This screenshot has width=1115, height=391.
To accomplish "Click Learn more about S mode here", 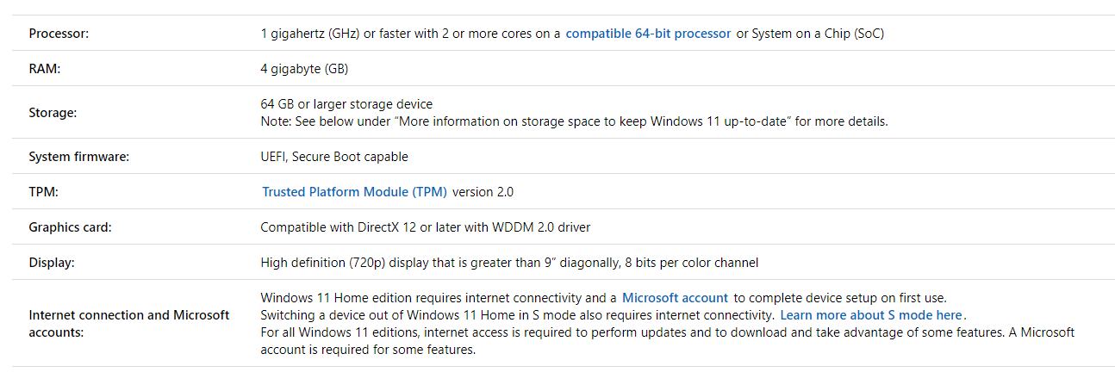I will point(872,315).
